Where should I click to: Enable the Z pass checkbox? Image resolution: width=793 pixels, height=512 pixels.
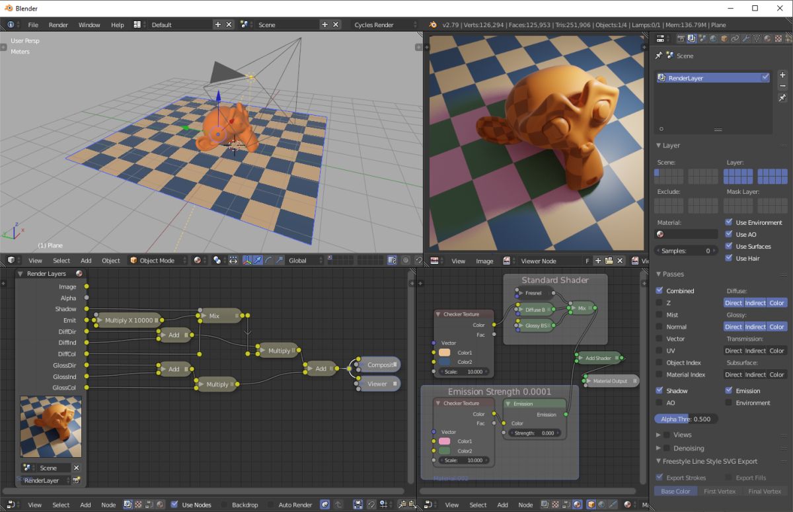click(x=660, y=302)
